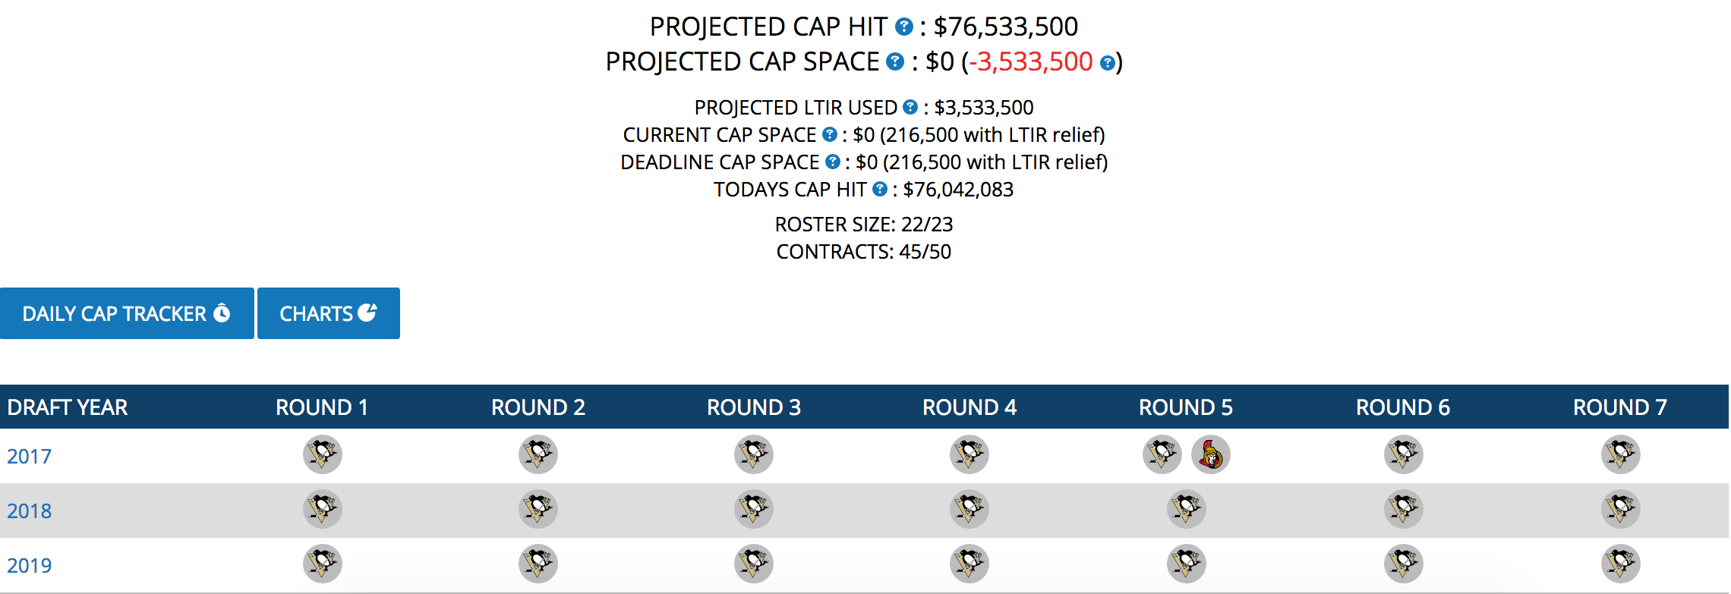1731x594 pixels.
Task: Click help icon beside Current Cap Space
Action: (830, 135)
